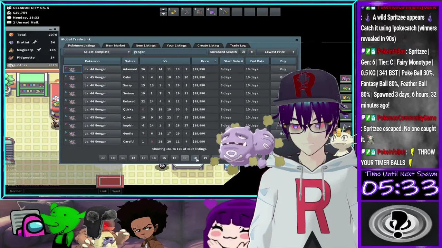Screen dimensions: 442x248
Task: Click Gengar sprite icon in Serious row
Action: coord(72,93)
